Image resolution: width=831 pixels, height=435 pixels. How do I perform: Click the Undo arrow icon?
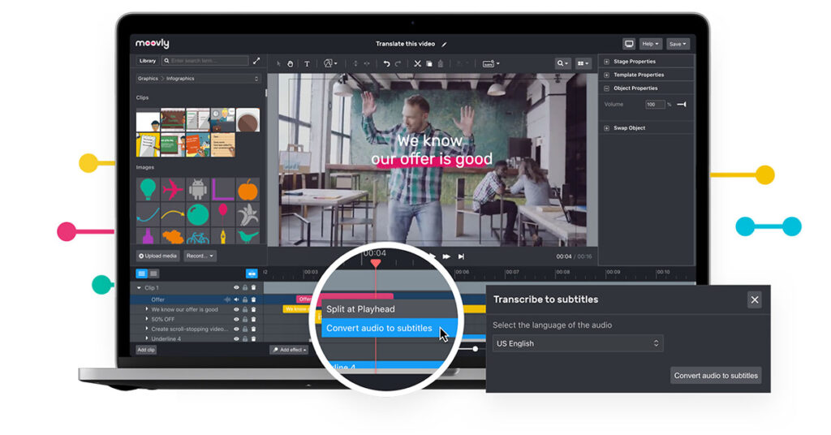tap(386, 63)
